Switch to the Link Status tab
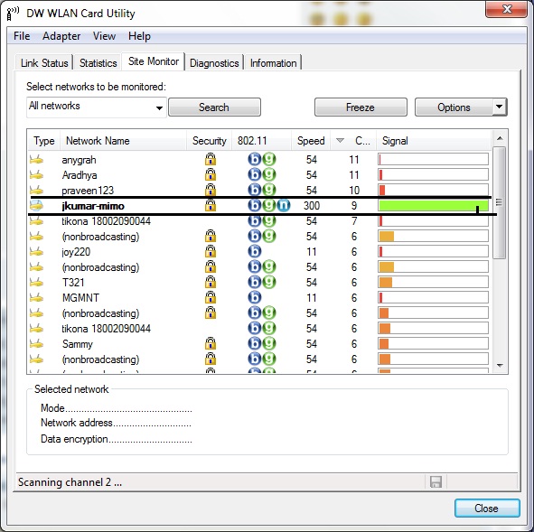The width and height of the screenshot is (534, 532). (x=44, y=63)
